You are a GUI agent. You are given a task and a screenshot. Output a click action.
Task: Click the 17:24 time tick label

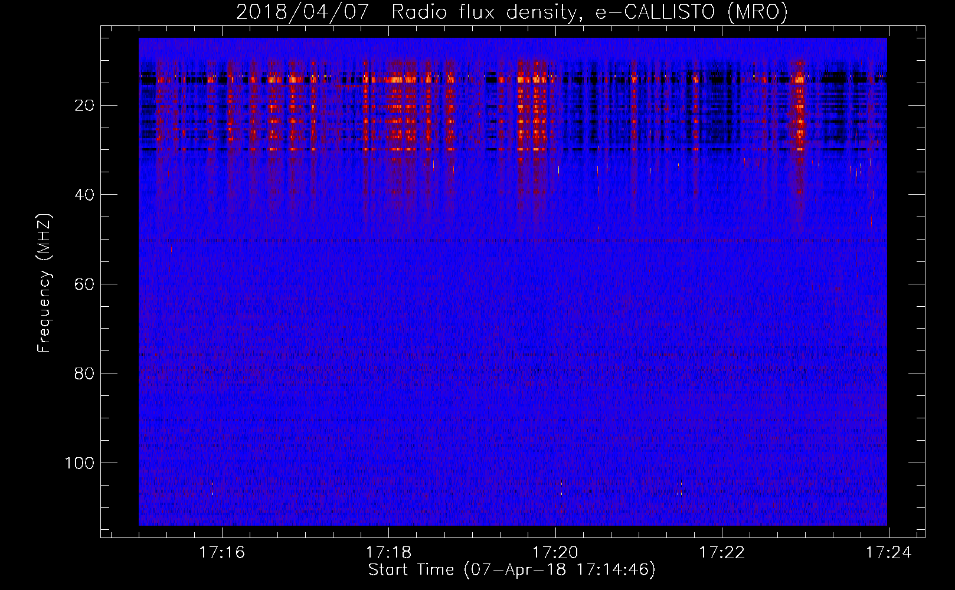(888, 553)
